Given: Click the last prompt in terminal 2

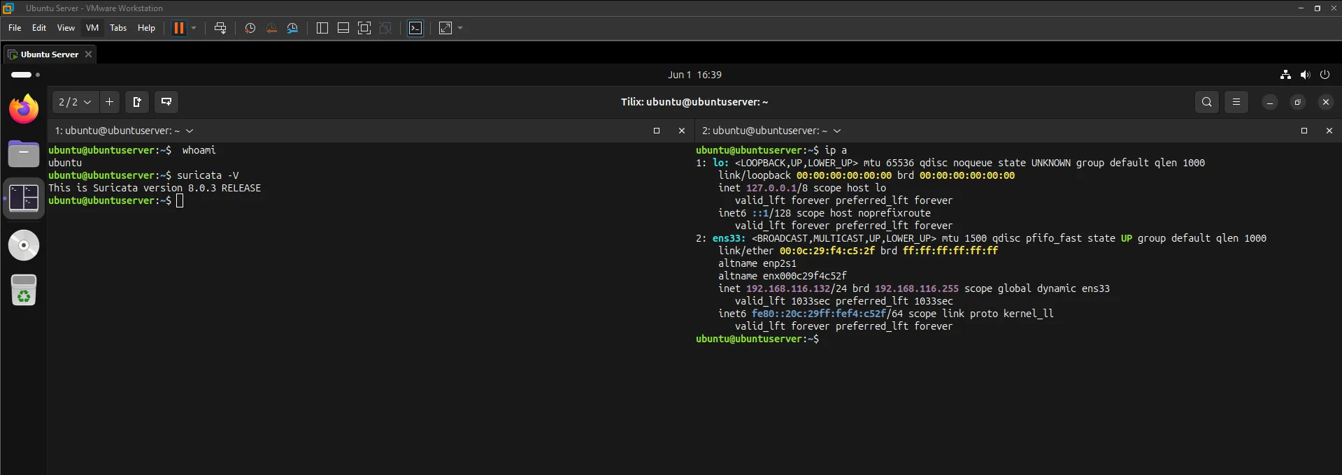Looking at the screenshot, I should 757,339.
